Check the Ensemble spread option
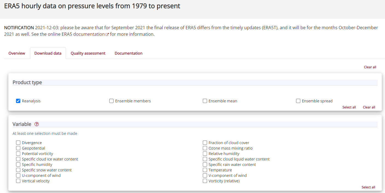This screenshot has height=193, width=385. click(298, 101)
